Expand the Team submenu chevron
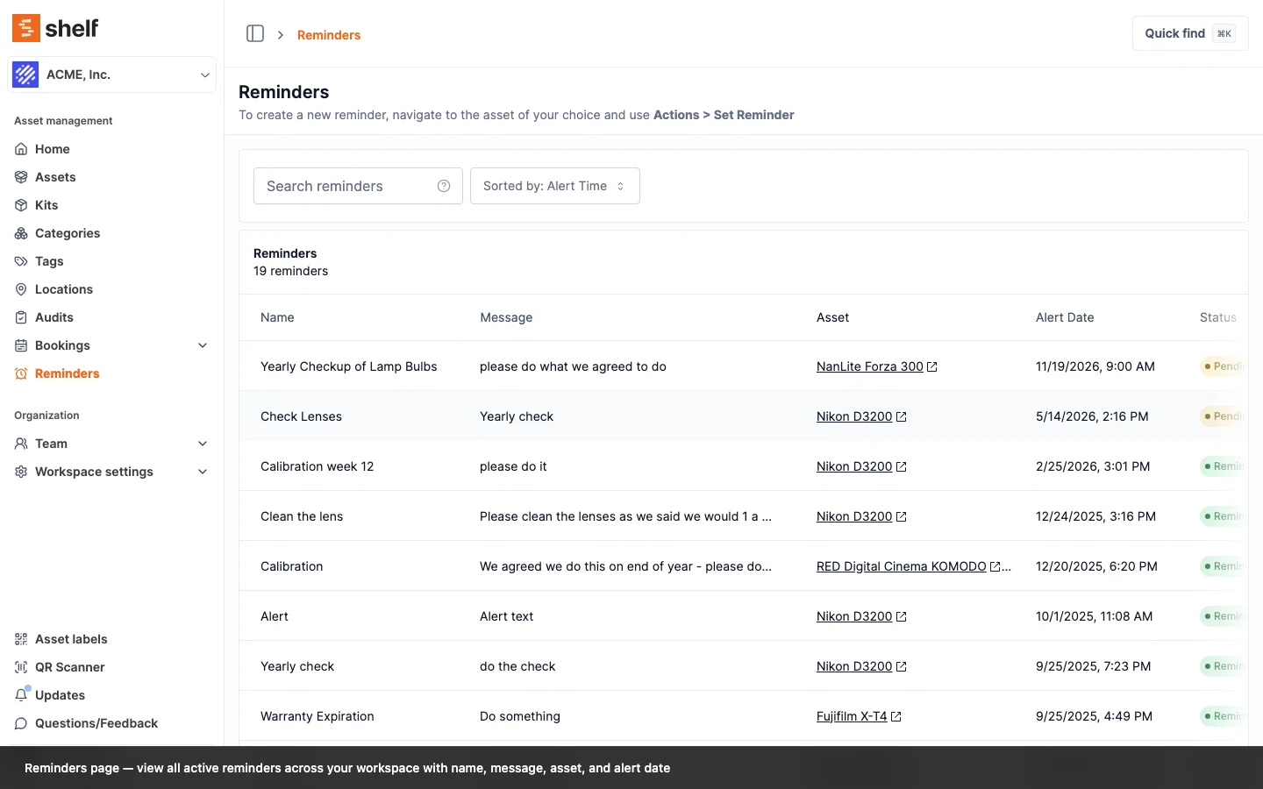The width and height of the screenshot is (1263, 789). 203,444
